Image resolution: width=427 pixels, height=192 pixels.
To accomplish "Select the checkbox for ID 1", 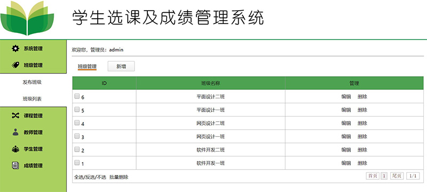I will tap(77, 162).
